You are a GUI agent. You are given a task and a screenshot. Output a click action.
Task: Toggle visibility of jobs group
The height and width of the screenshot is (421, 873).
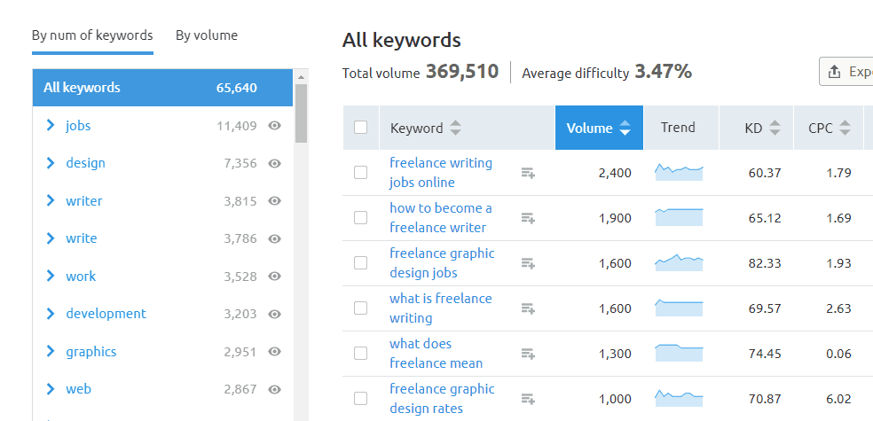coord(274,126)
